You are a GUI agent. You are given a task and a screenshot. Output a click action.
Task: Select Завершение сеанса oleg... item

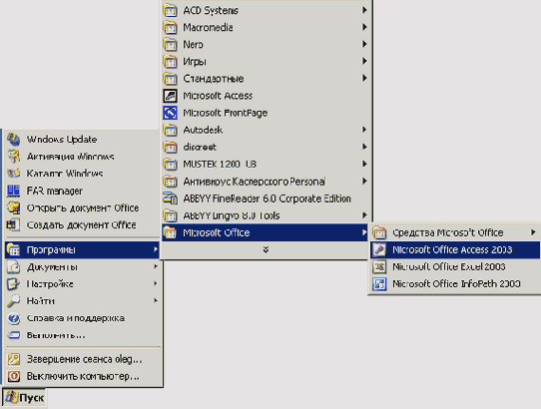(82, 359)
